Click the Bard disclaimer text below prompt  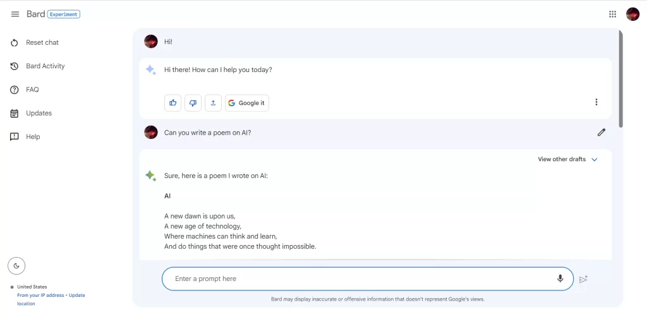pyautogui.click(x=378, y=299)
